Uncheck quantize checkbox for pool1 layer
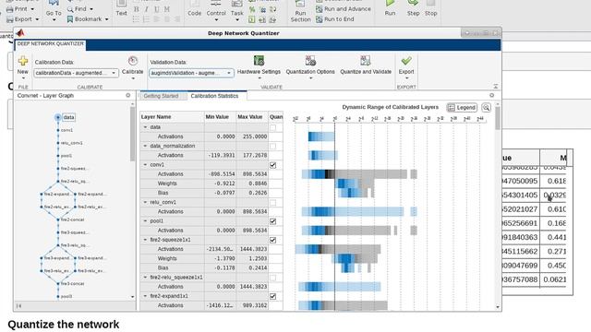Image resolution: width=591 pixels, height=332 pixels. (x=273, y=221)
